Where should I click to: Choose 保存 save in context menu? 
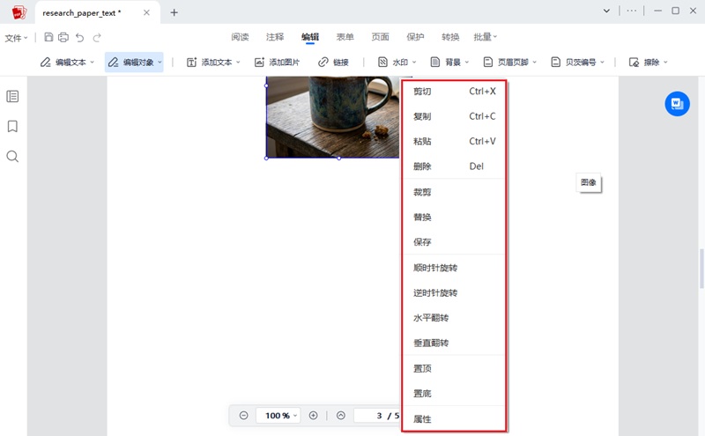point(454,242)
